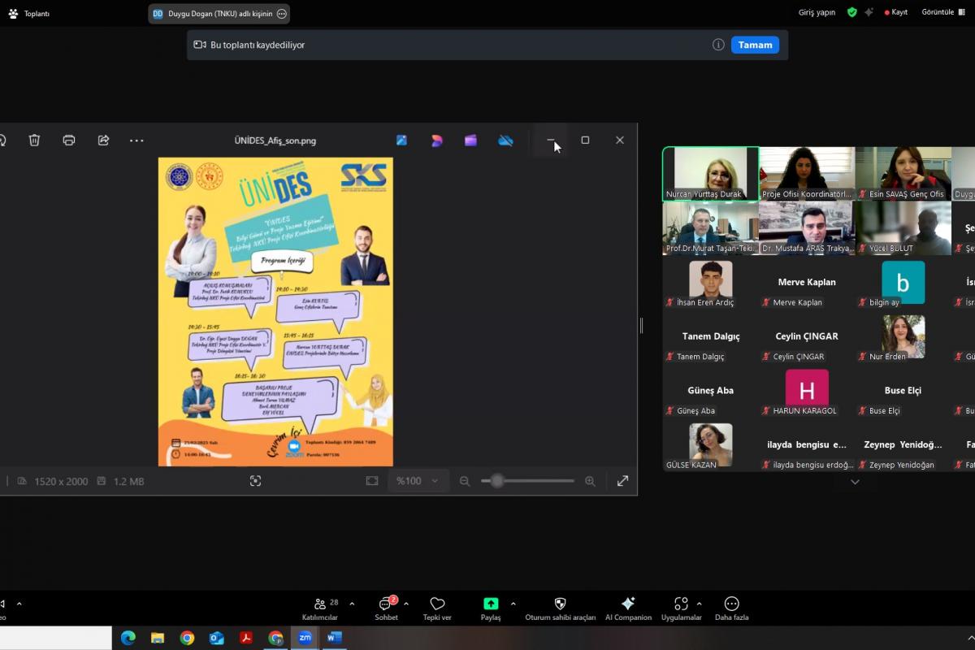The image size is (975, 650).
Task: Click the photo viewer zoom slider
Action: pyautogui.click(x=526, y=481)
